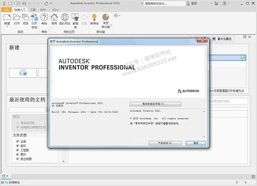Image resolution: width=257 pixels, height=186 pixels.
Task: Click the quick access Open folder icon
Action: click(18, 3)
